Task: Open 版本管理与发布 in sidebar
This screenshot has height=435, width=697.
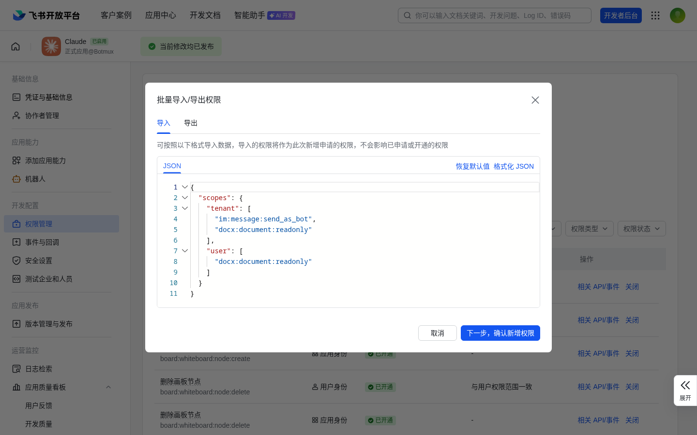Action: [x=61, y=324]
